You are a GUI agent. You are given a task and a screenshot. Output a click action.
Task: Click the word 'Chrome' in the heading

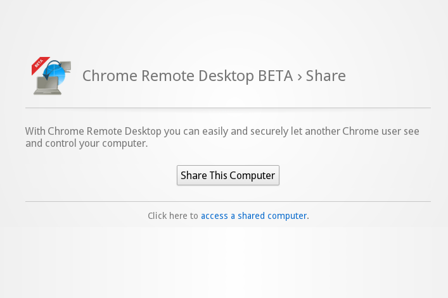click(x=106, y=77)
